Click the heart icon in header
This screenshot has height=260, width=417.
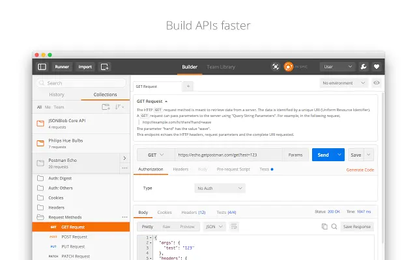click(x=377, y=66)
